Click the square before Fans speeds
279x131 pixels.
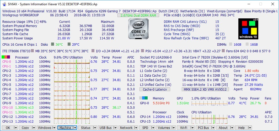click(x=223, y=51)
